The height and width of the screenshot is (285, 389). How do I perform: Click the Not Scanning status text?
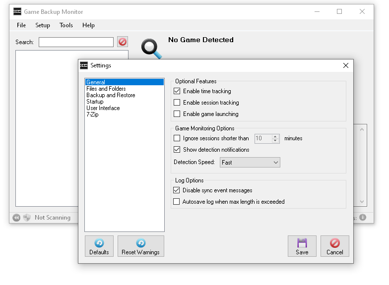click(53, 218)
